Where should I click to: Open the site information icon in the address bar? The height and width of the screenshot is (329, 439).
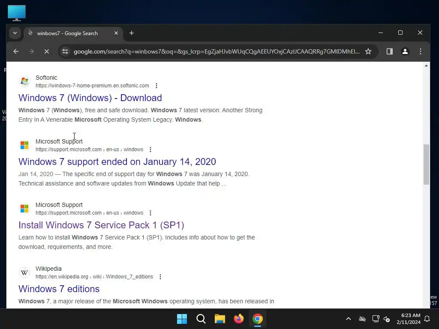pyautogui.click(x=65, y=51)
